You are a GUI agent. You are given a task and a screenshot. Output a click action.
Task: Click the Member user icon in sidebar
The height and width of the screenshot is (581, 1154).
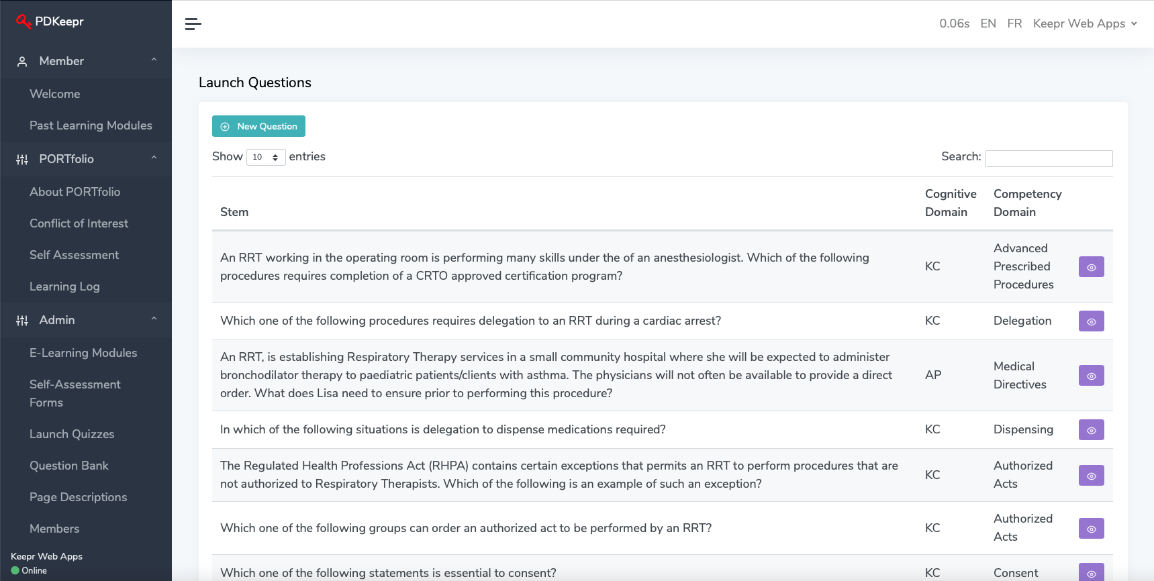point(22,62)
